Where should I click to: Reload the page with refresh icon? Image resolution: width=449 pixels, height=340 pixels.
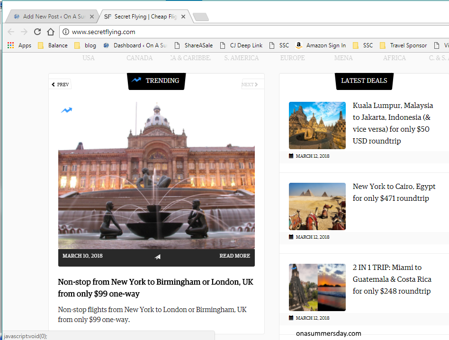tap(37, 32)
